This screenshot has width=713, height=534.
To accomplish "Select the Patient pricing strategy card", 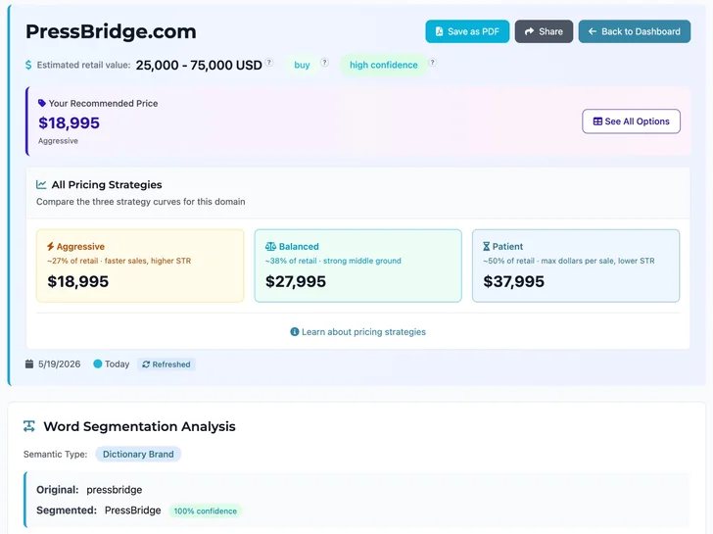I will [576, 266].
